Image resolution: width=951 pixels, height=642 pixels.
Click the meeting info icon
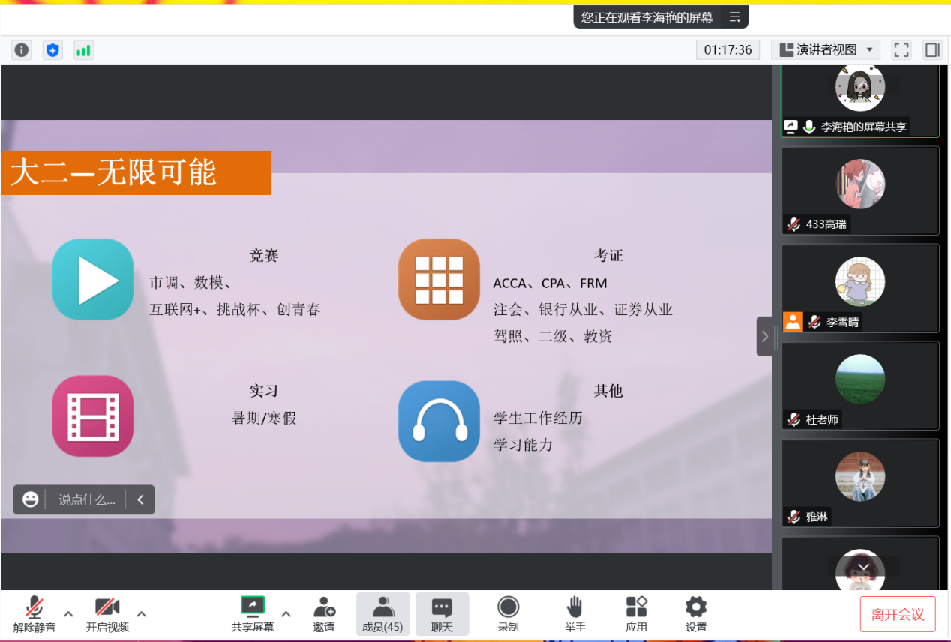tap(22, 50)
